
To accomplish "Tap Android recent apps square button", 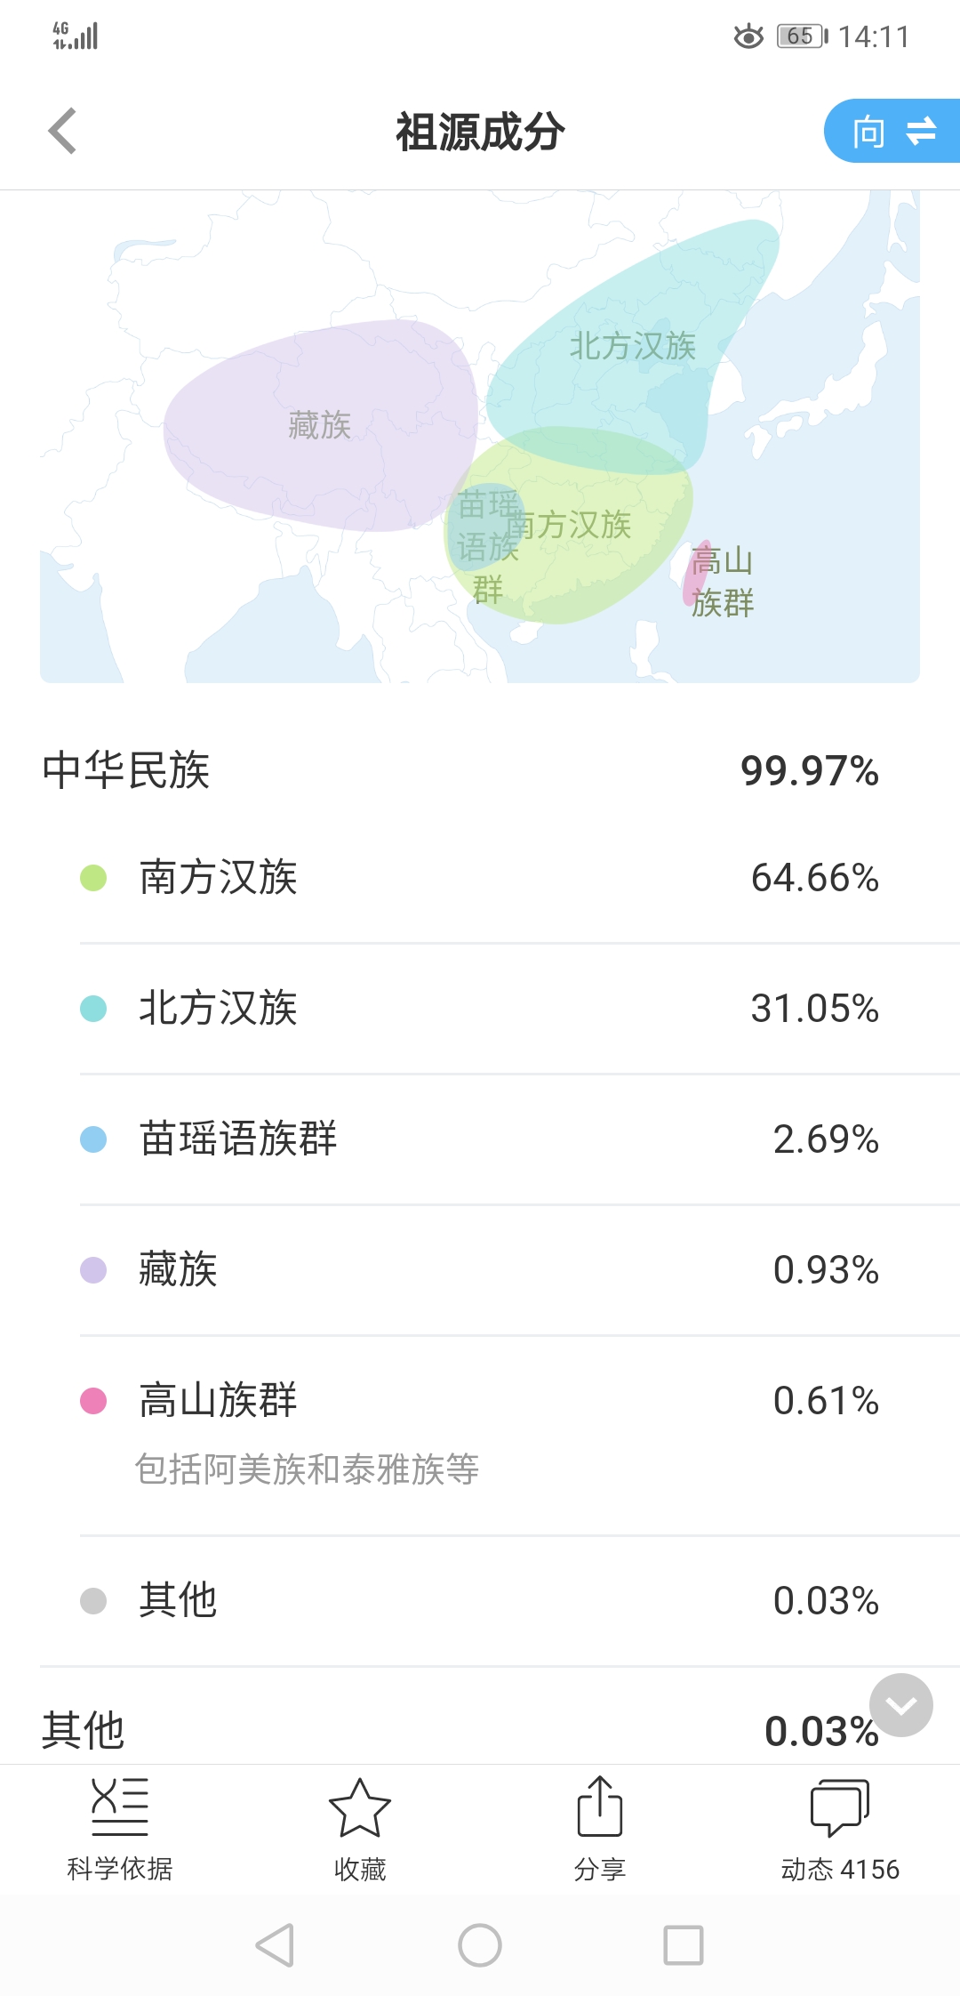I will click(684, 1945).
